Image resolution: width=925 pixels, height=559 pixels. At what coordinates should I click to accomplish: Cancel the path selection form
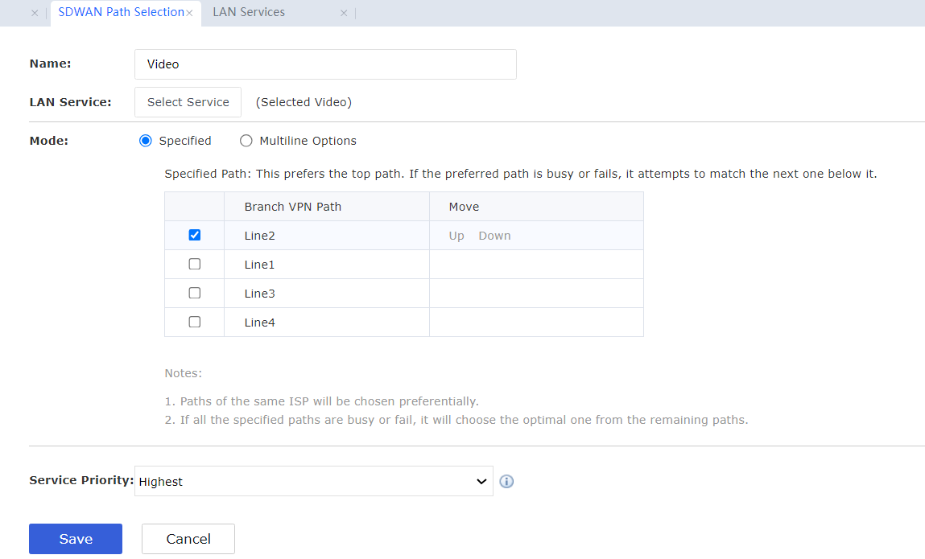188,539
